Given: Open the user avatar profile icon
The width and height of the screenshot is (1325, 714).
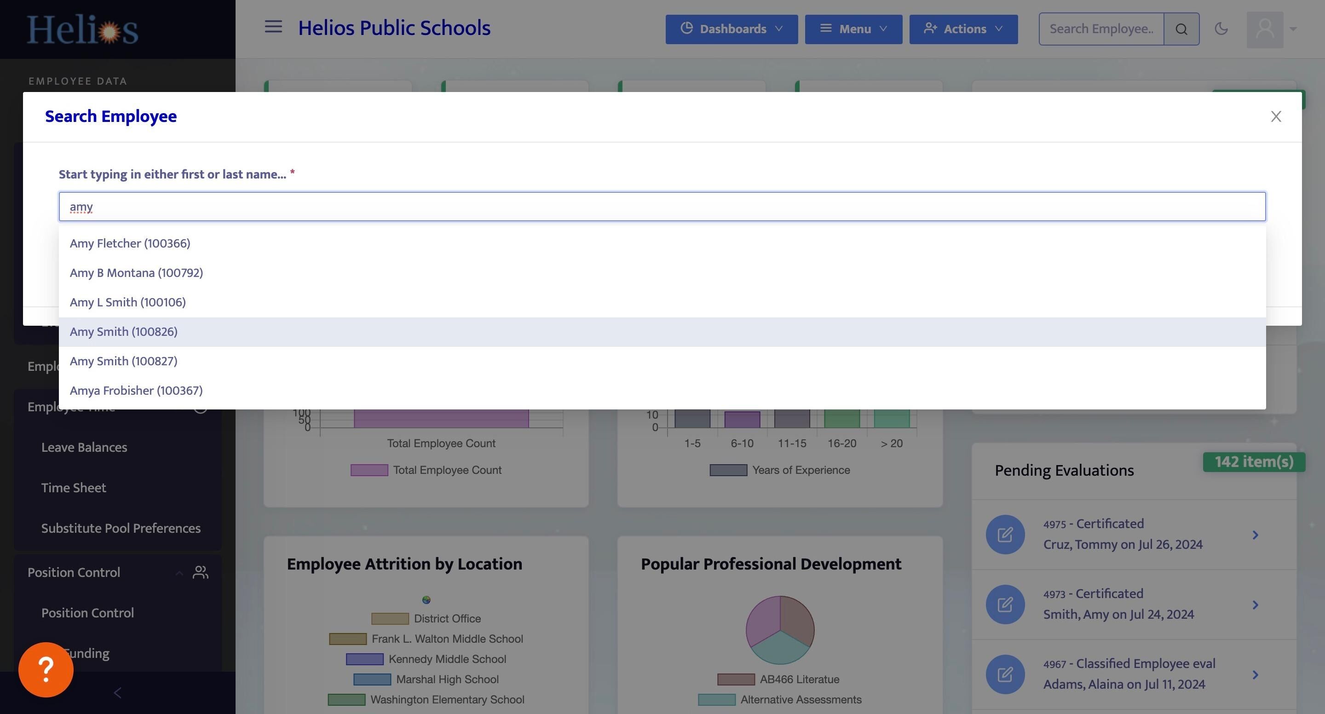Looking at the screenshot, I should coord(1265,29).
